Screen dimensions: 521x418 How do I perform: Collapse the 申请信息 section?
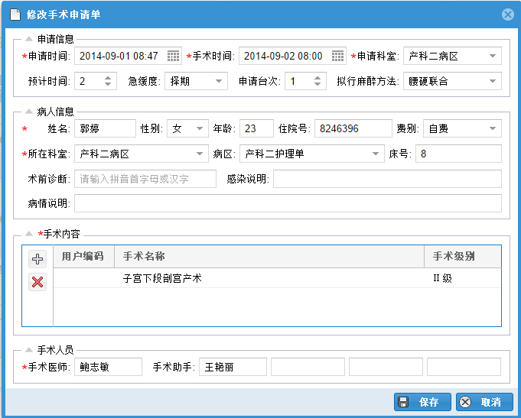(x=29, y=39)
